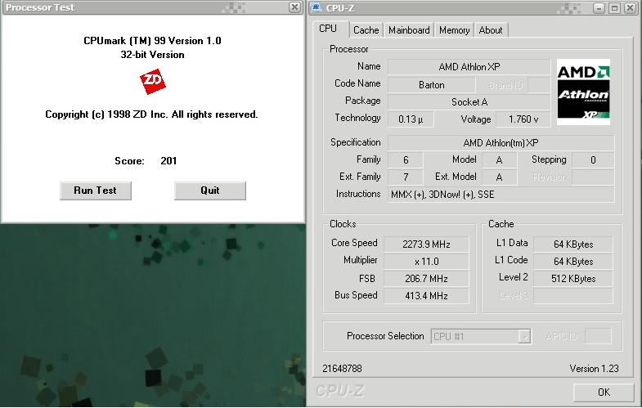Image resolution: width=642 pixels, height=408 pixels.
Task: Click the Level 2 value 512 KBytes
Action: (x=573, y=279)
